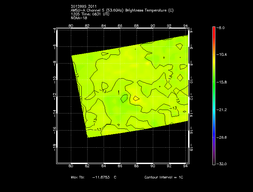Click the right axis latitude -16 label
253x192 pixels.
click(x=191, y=132)
